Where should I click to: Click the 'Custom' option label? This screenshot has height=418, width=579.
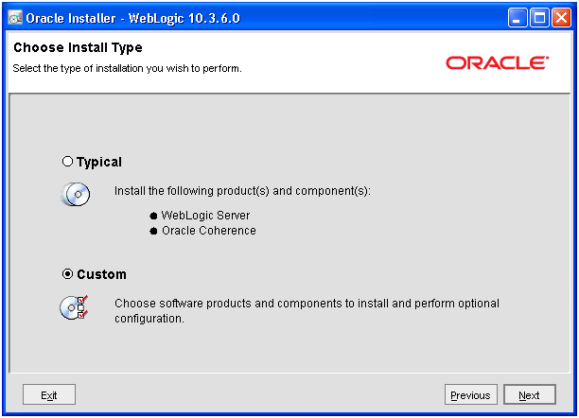coord(101,274)
